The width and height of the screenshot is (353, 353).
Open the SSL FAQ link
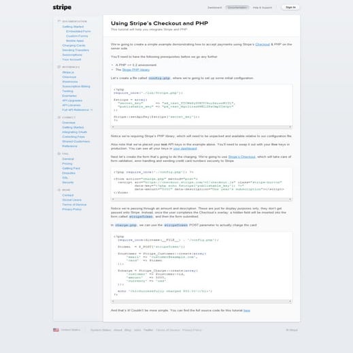(x=65, y=178)
